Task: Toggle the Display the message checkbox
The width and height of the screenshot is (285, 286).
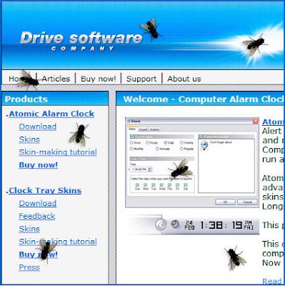Action: point(201,137)
